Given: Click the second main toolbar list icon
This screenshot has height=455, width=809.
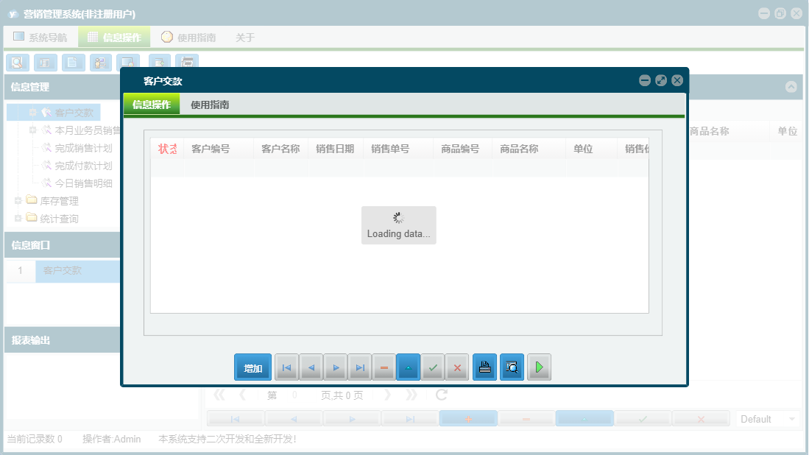Looking at the screenshot, I should (x=46, y=63).
